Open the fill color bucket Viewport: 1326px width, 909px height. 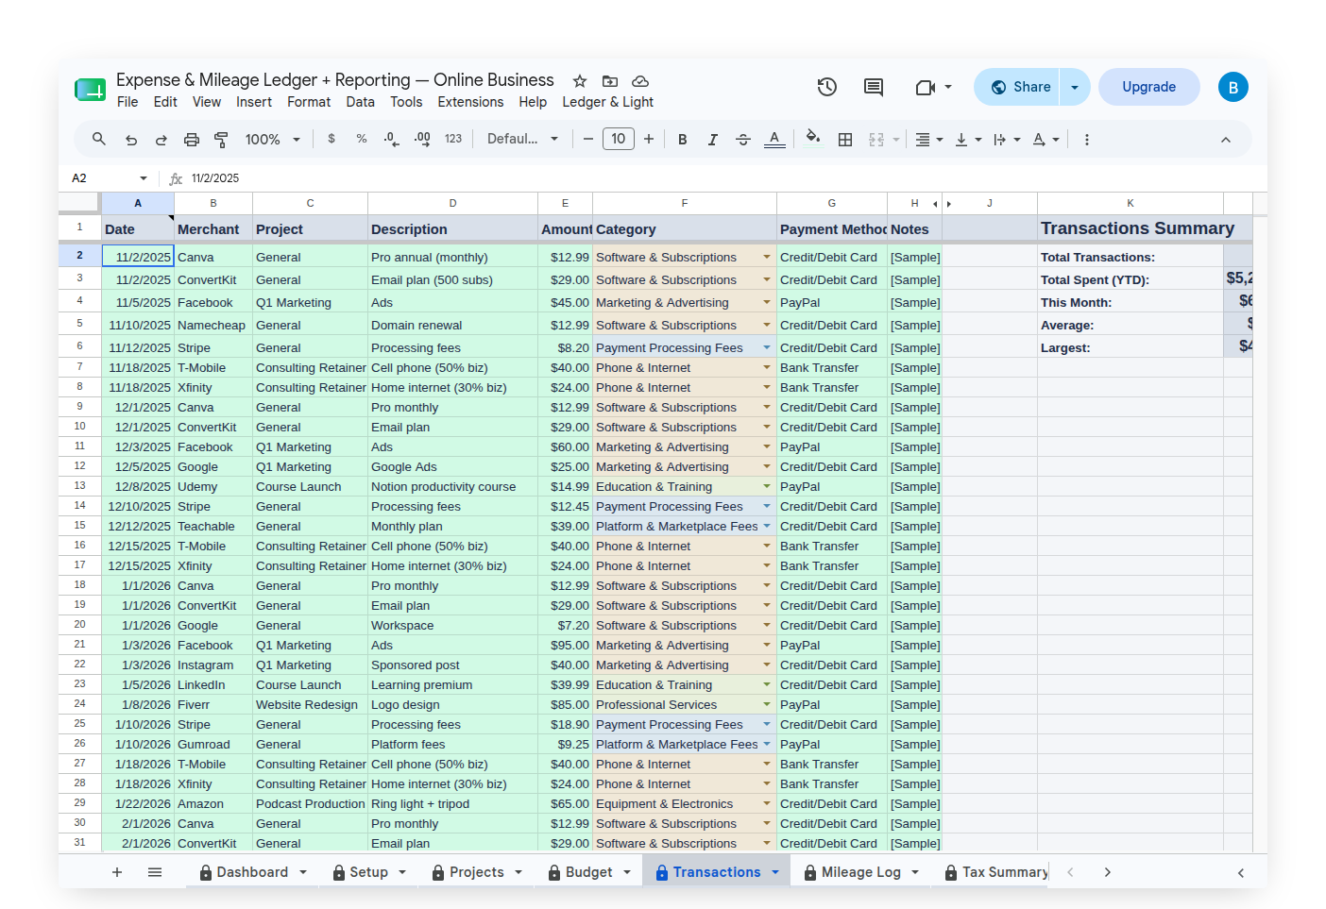(x=813, y=139)
